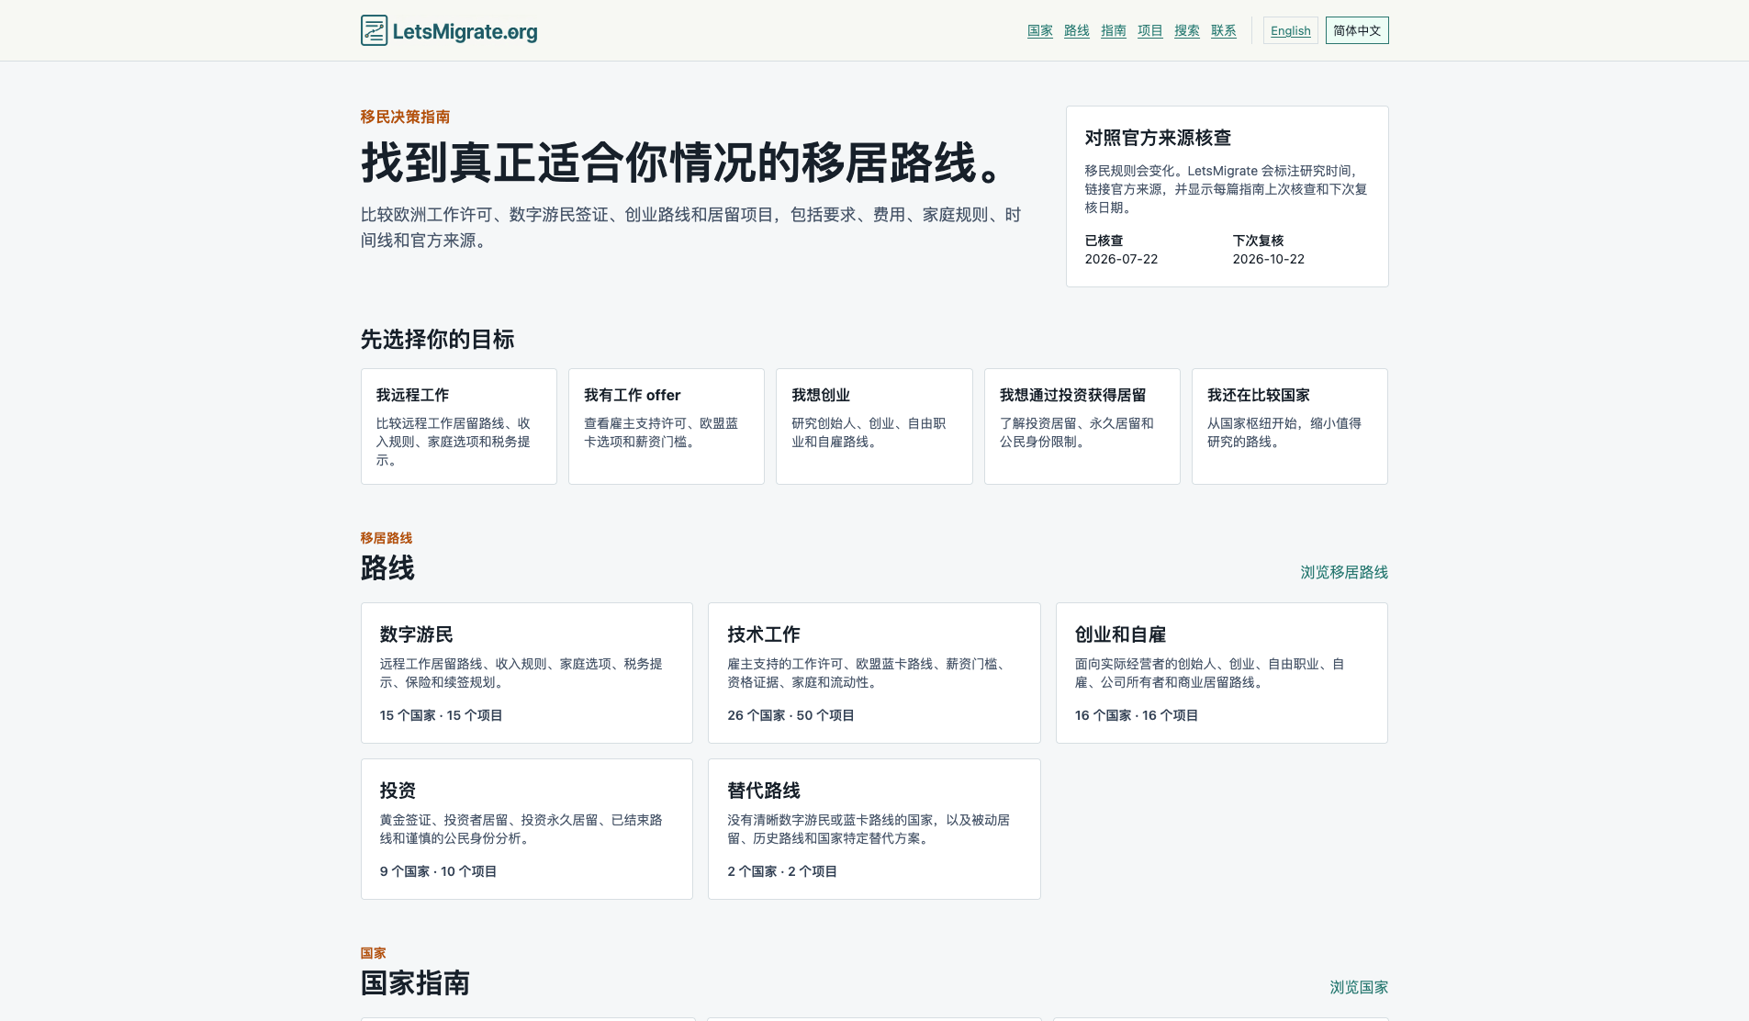Click the LetsMigrate.org logo icon
1749x1021 pixels.
click(x=374, y=30)
